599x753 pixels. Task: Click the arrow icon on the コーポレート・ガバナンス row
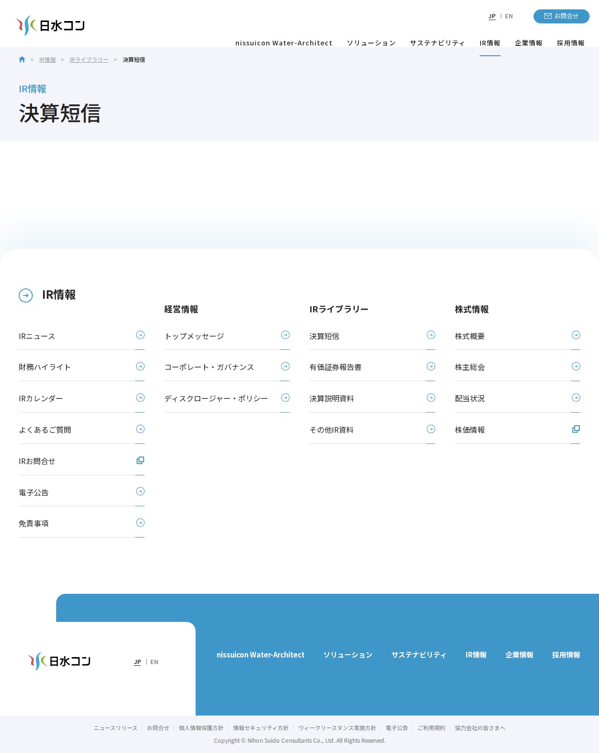tap(285, 366)
